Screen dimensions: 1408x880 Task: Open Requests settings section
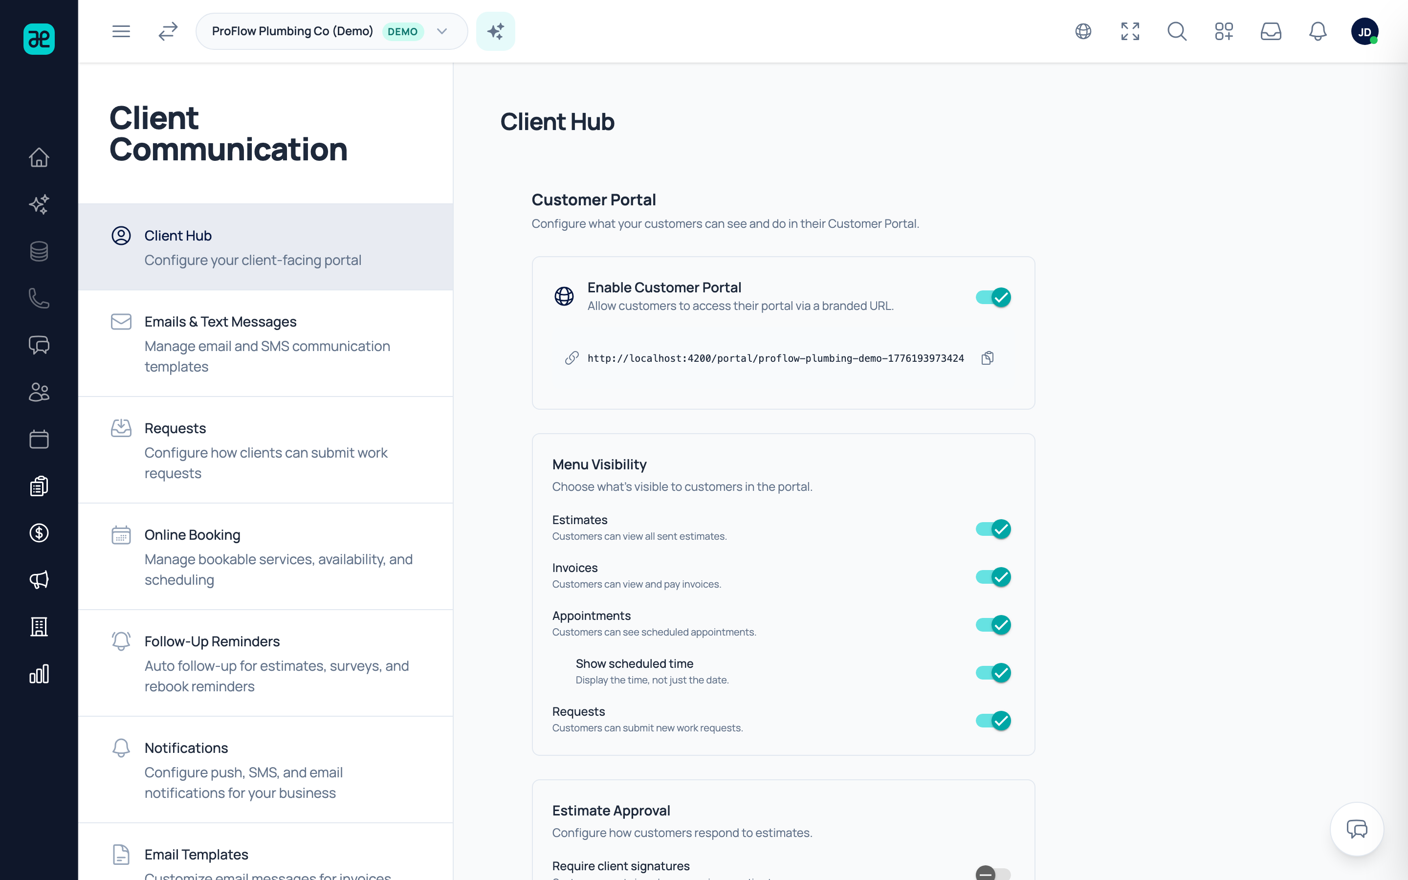point(266,450)
